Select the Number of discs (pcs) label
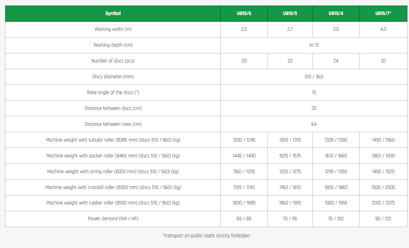 (113, 61)
